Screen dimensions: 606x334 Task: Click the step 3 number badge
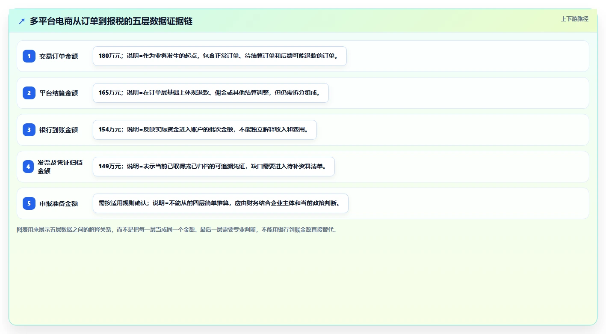tap(29, 130)
